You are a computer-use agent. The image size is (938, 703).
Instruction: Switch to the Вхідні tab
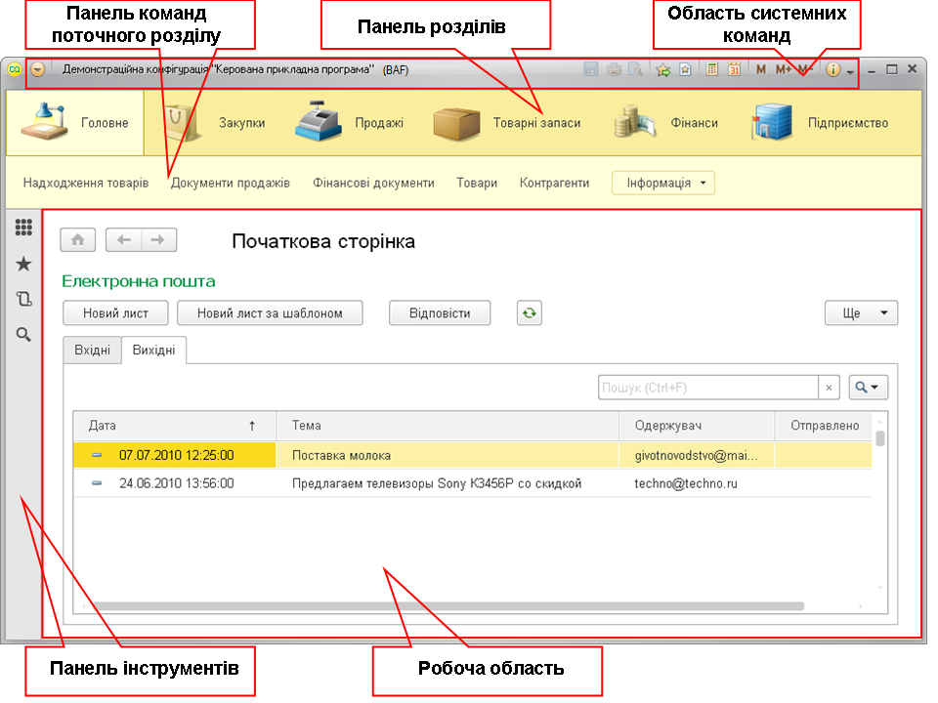click(92, 351)
